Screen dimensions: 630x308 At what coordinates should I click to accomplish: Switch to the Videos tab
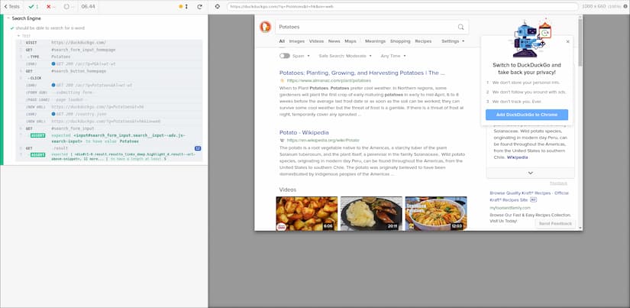[317, 41]
